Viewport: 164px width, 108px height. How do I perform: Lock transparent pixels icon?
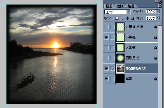pos(117,18)
